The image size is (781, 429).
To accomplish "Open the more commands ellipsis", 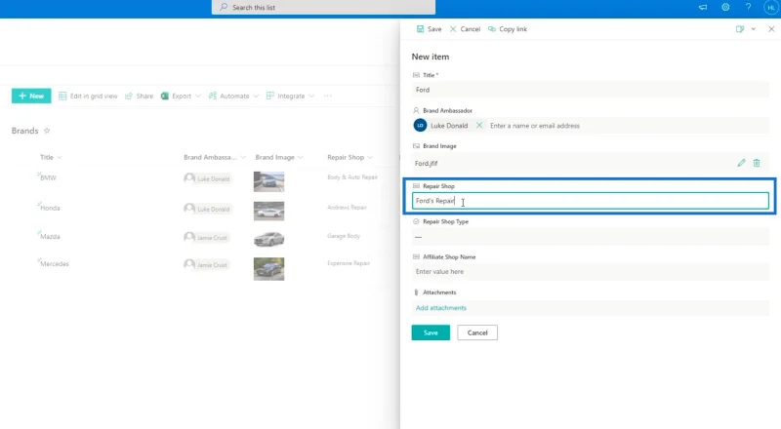I will (328, 97).
